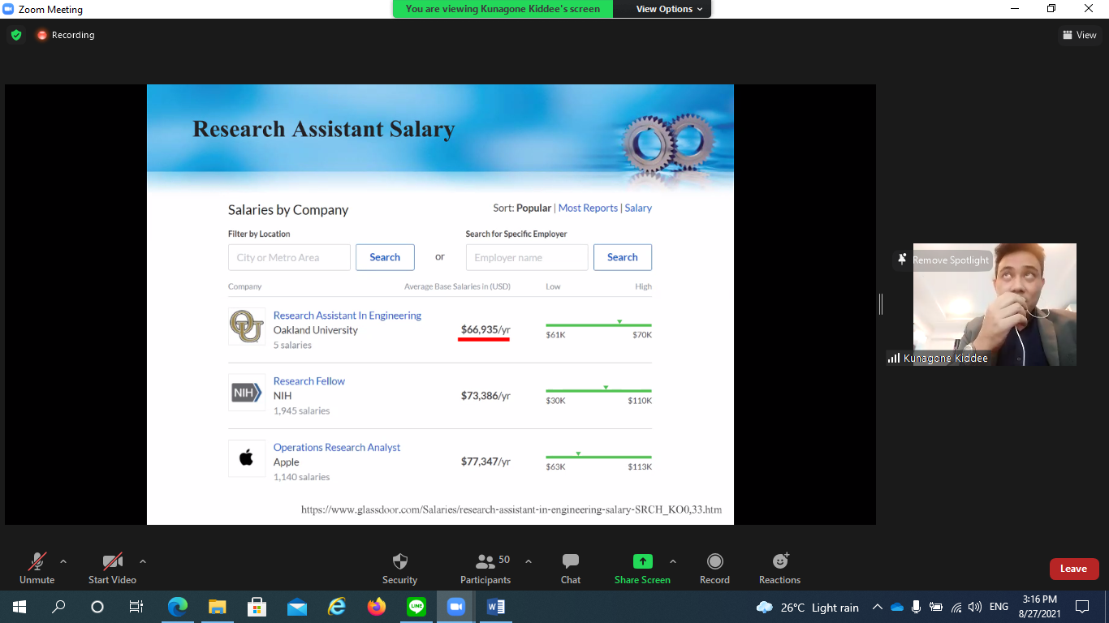Open Microsoft Edge from taskbar

pyautogui.click(x=177, y=607)
